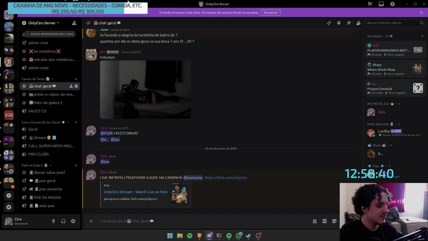Open the quests flag icon in title bar
The image size is (428, 241).
coord(370,4)
